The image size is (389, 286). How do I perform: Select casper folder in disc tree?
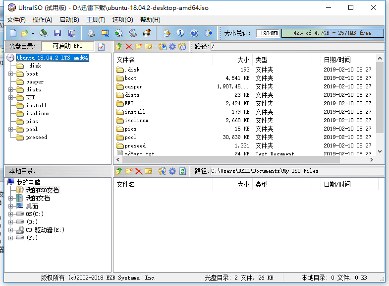[x=35, y=82]
